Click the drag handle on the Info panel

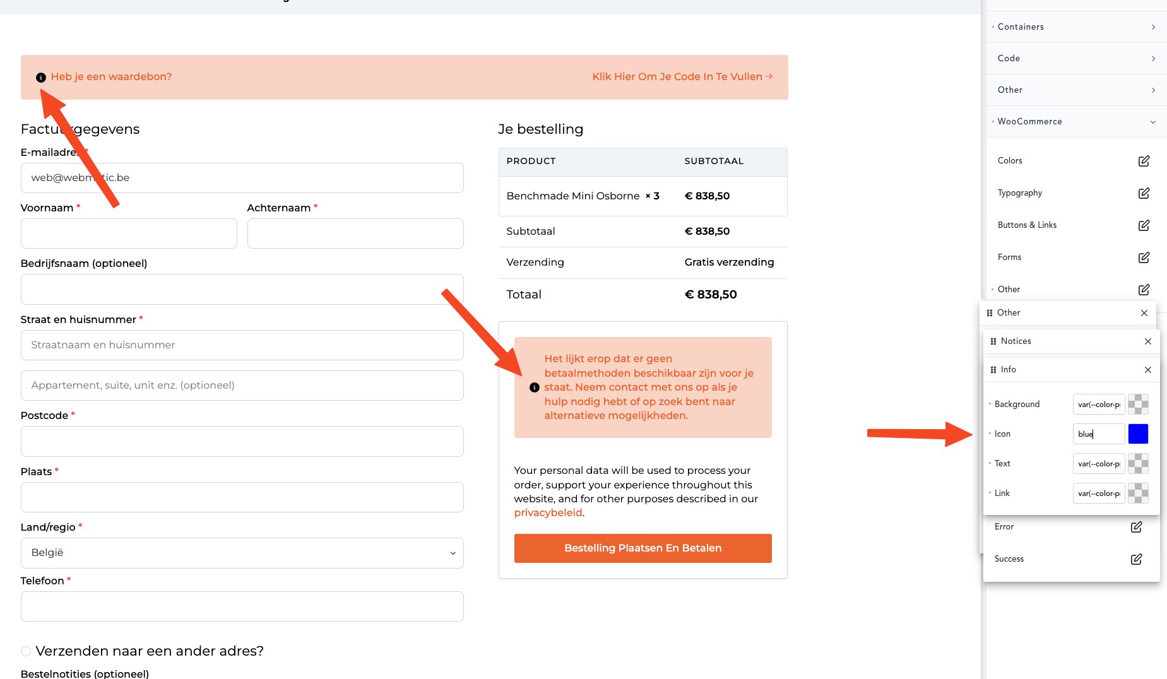pyautogui.click(x=993, y=369)
